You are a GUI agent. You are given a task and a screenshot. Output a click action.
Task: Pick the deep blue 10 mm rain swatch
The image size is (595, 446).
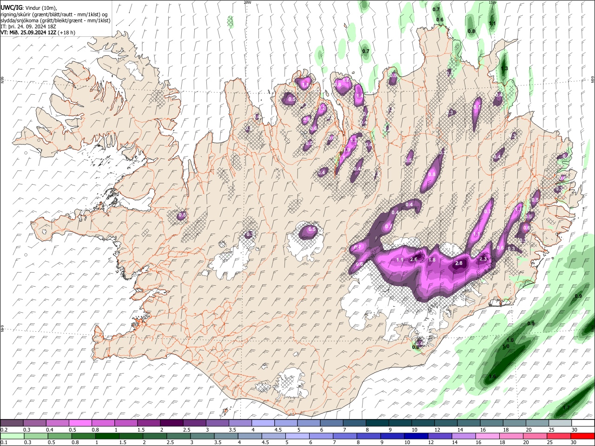coord(416,436)
